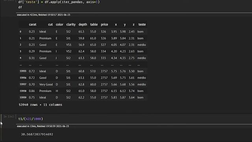Click row index 53937 in the dataframe
The height and width of the screenshot is (142, 252).
click(x=23, y=84)
